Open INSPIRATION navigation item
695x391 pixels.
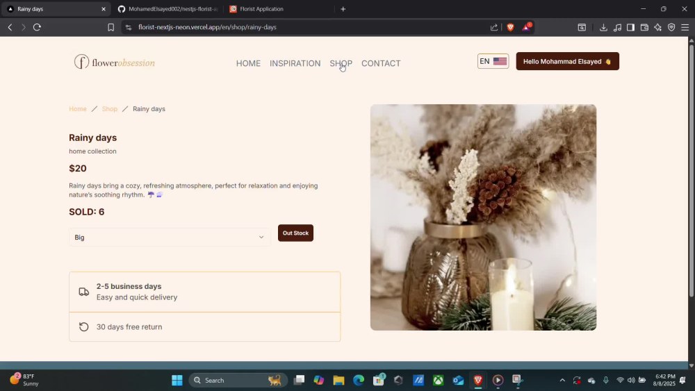click(x=295, y=63)
